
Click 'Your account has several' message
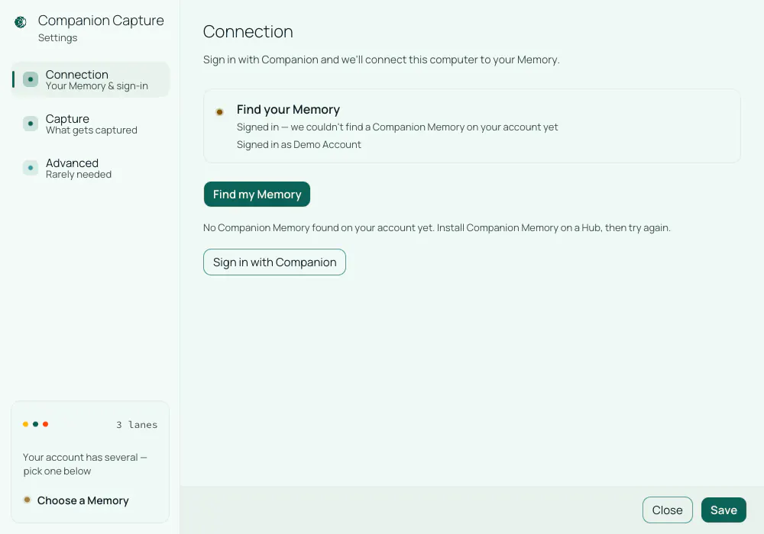click(85, 464)
